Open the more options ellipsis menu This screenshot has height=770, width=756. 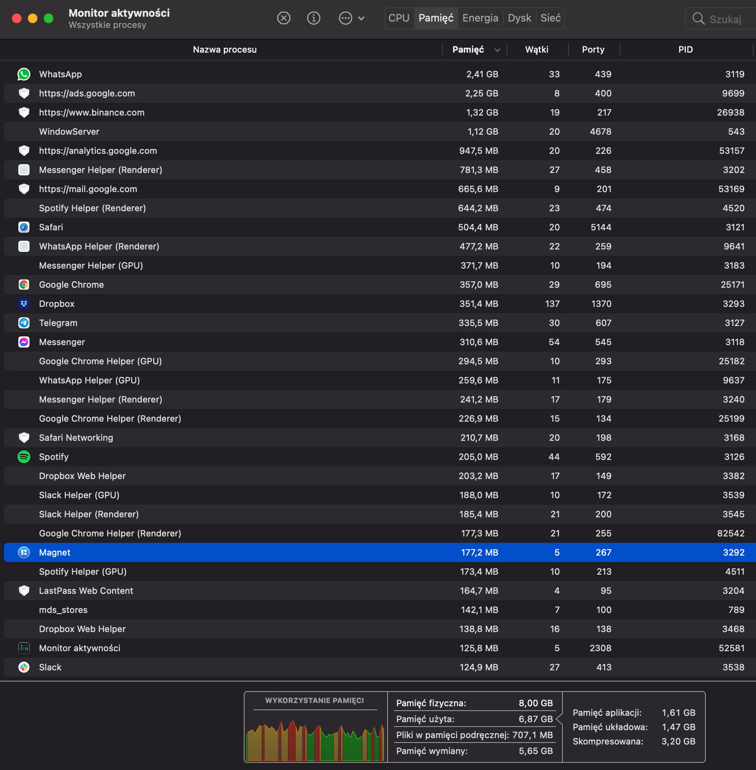[345, 18]
